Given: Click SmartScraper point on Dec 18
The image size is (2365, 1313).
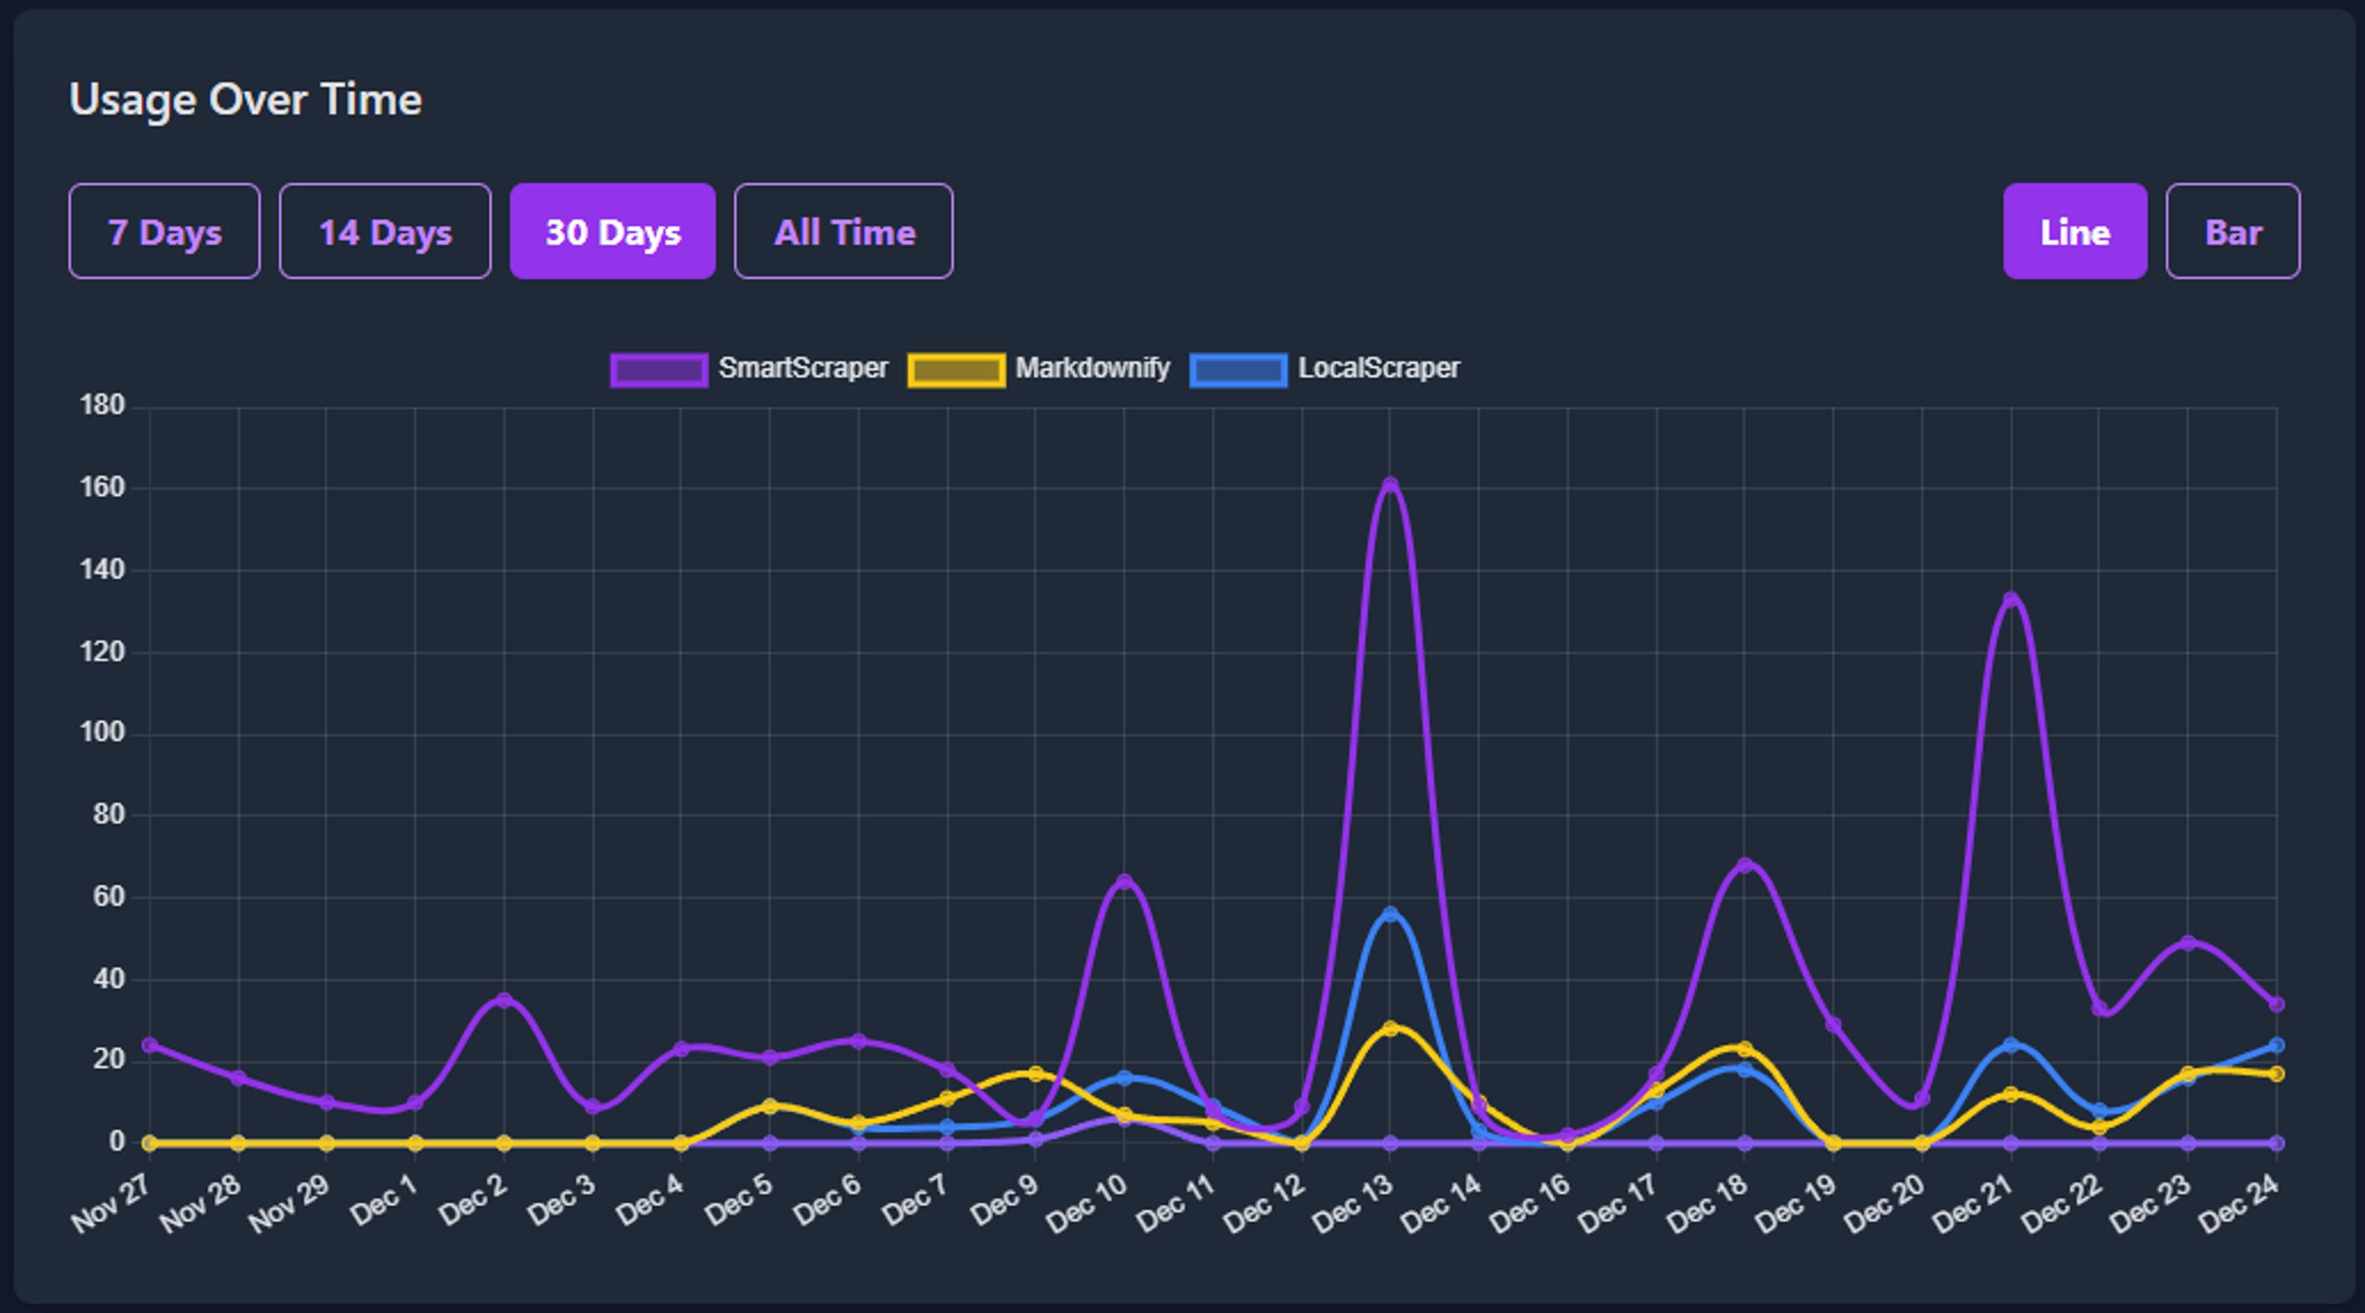Looking at the screenshot, I should coord(1744,865).
